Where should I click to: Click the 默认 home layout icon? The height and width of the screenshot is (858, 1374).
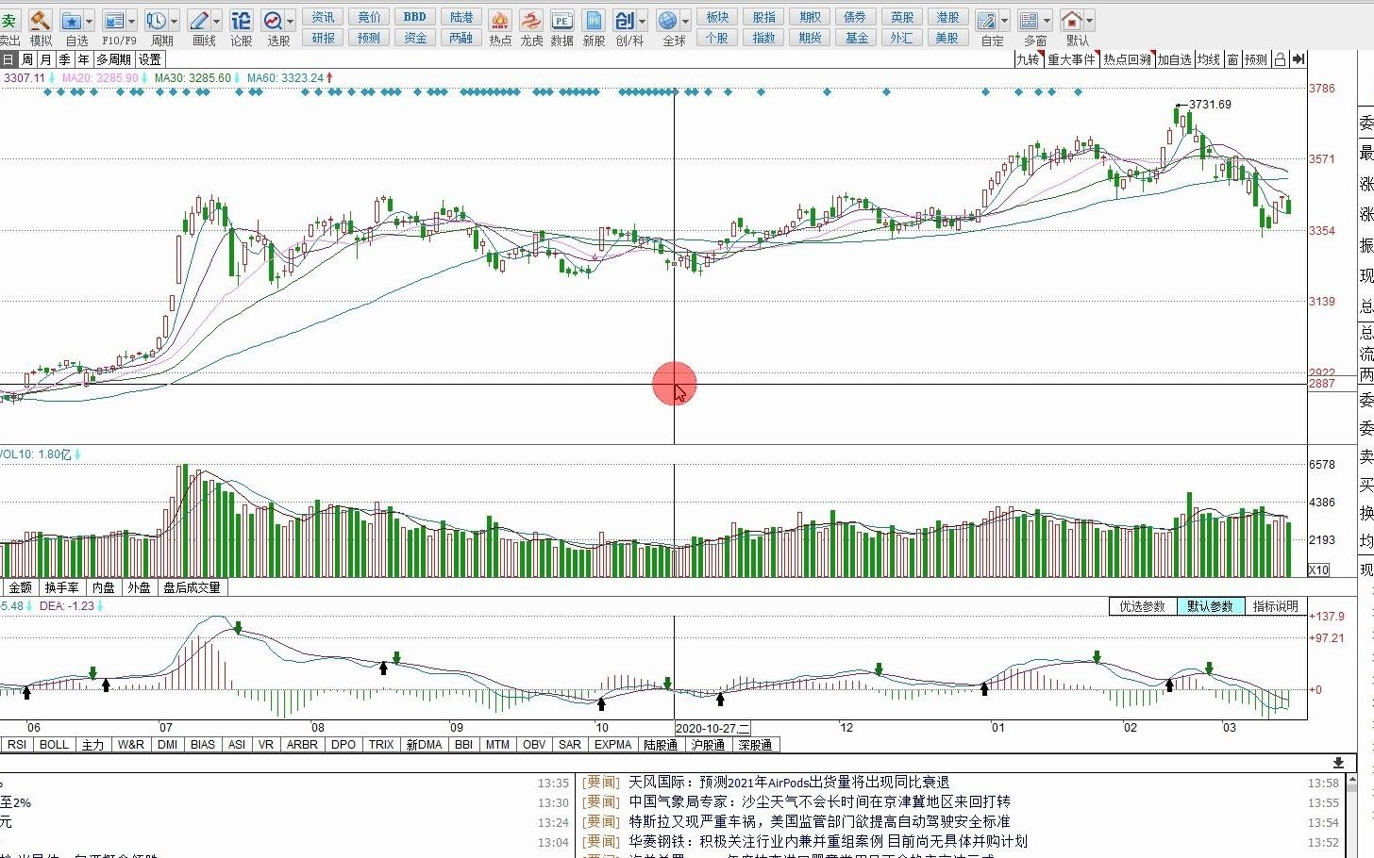coord(1072,20)
